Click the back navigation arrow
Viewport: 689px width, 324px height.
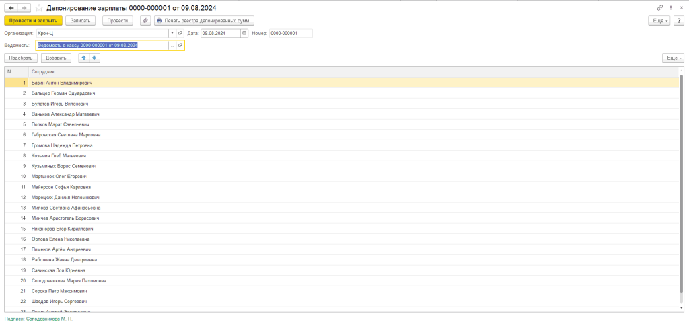click(11, 7)
